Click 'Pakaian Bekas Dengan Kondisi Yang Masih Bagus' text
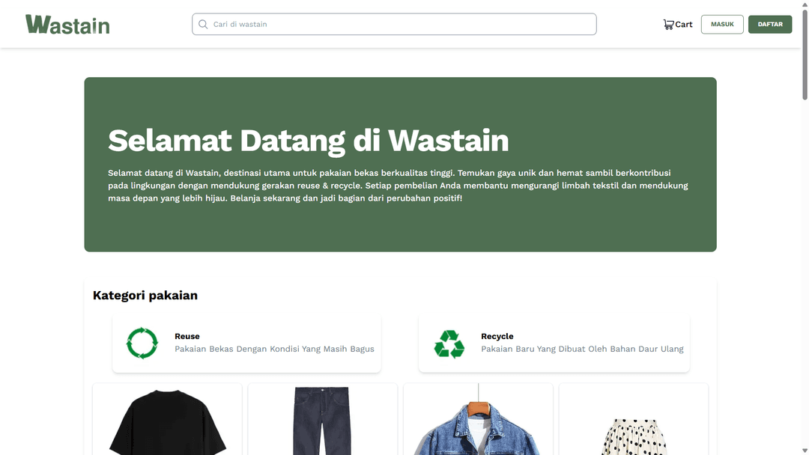 [x=274, y=349]
